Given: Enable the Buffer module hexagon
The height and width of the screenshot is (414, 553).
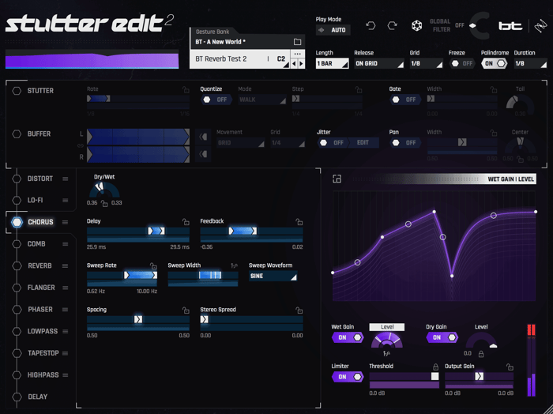Looking at the screenshot, I should coord(17,134).
